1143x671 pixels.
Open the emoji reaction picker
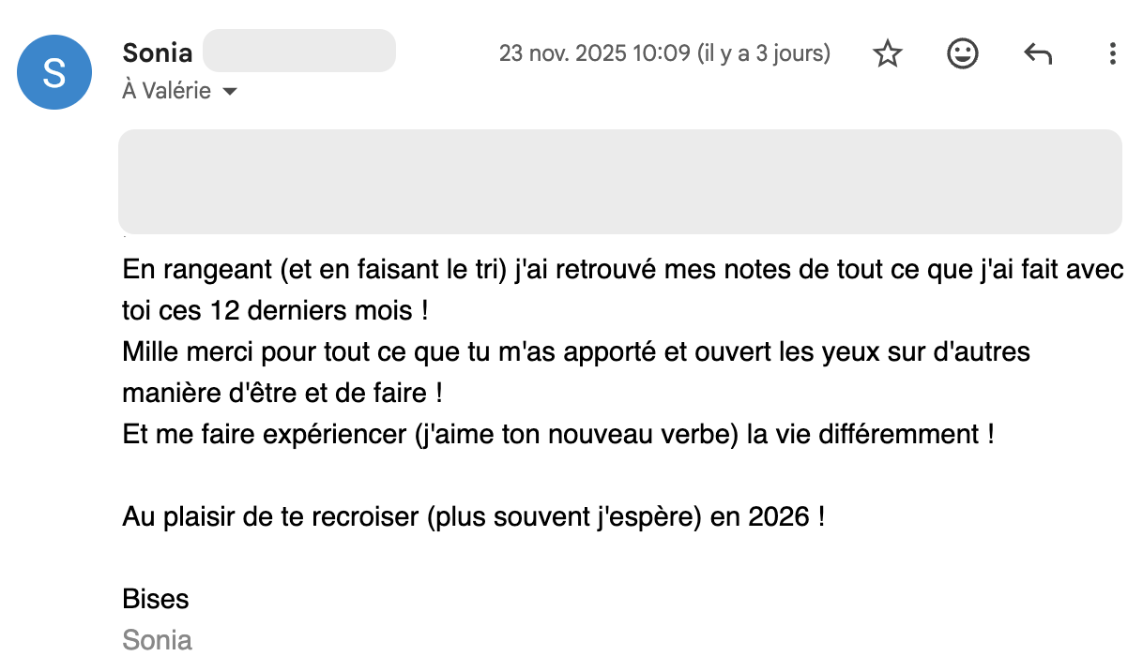962,54
